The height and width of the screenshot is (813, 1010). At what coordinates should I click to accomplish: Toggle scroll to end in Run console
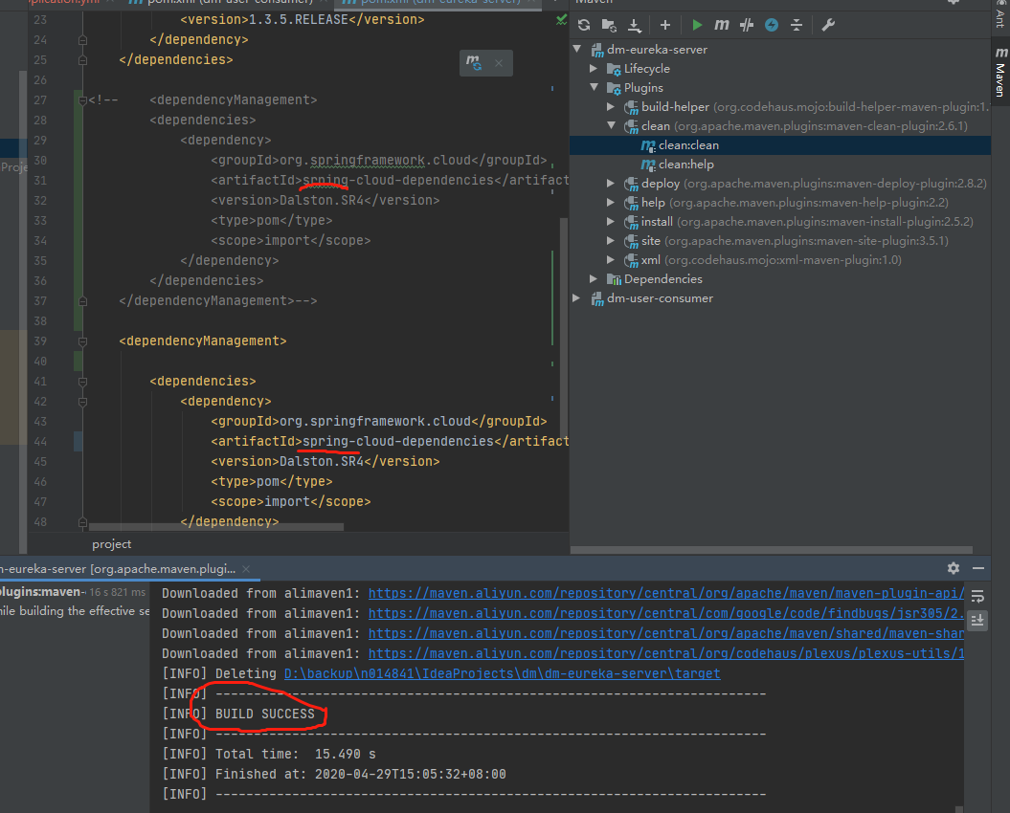[x=977, y=621]
